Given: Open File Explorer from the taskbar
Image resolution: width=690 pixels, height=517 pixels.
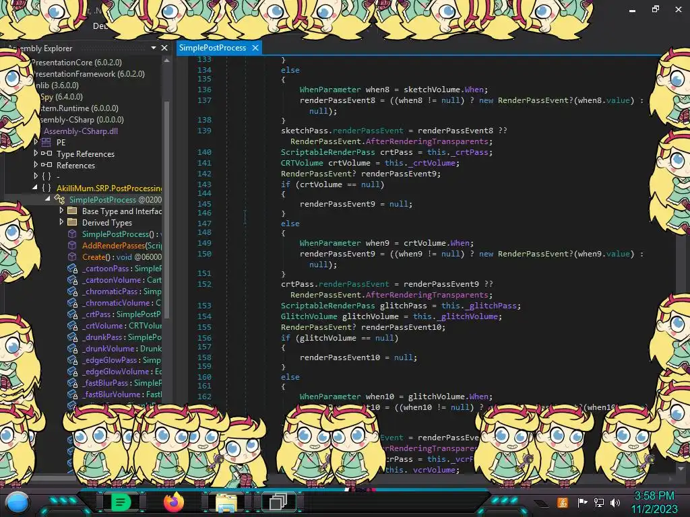Looking at the screenshot, I should coord(226,502).
